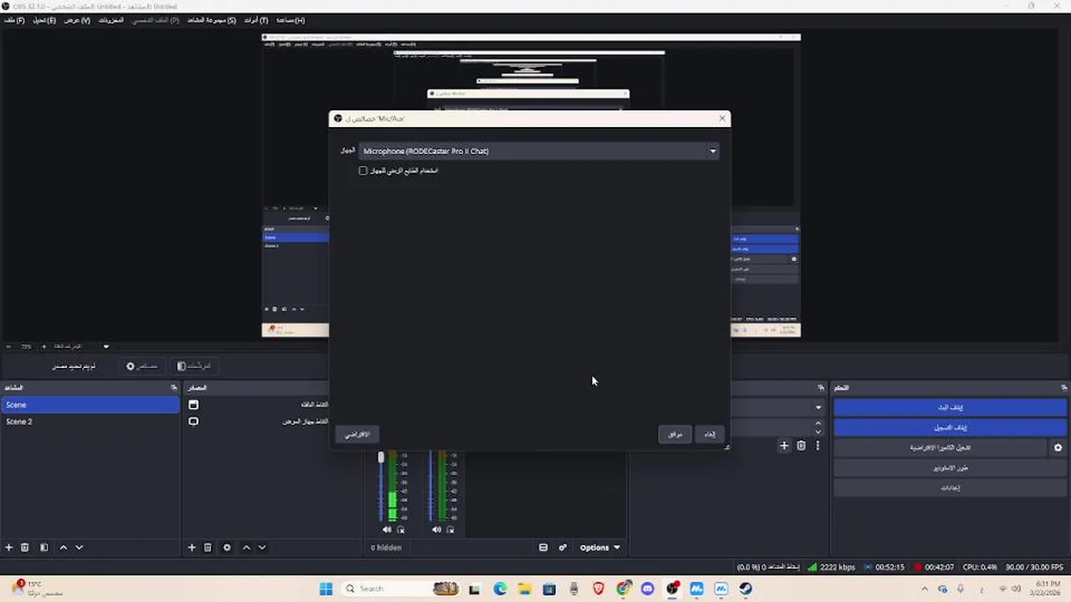Click the window capture source icon
The image size is (1071, 602).
tap(193, 405)
